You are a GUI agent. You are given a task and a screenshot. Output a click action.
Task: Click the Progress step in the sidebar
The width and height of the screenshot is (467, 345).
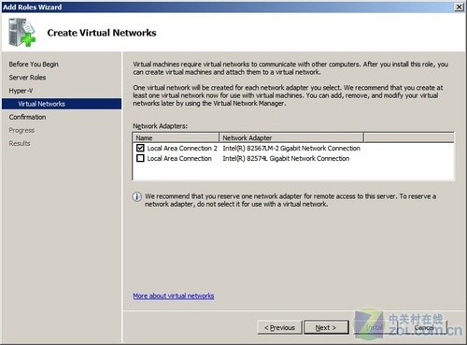[x=21, y=130]
